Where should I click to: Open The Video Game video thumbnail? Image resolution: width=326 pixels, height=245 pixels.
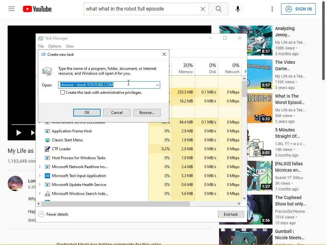[260, 74]
